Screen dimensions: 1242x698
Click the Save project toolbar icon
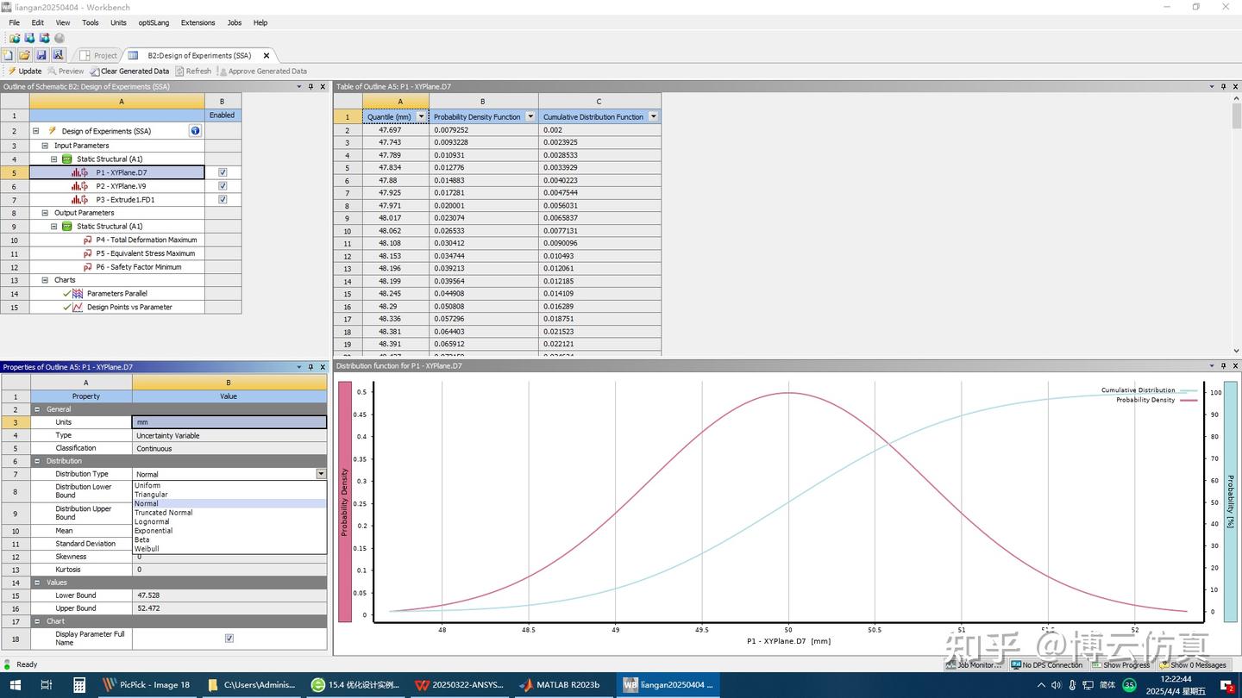[42, 54]
